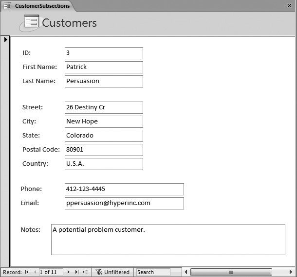Image resolution: width=297 pixels, height=277 pixels.
Task: Create a new blank record
Action: coord(85,272)
